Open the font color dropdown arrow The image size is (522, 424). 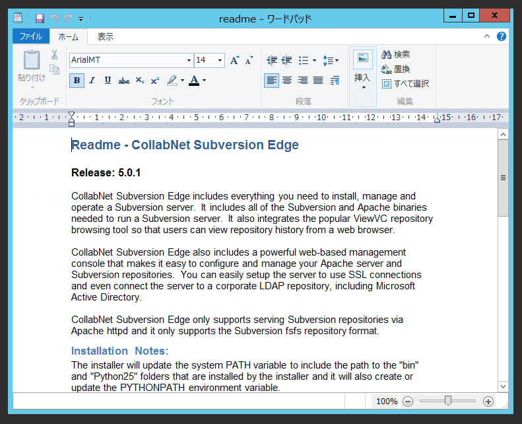[205, 81]
